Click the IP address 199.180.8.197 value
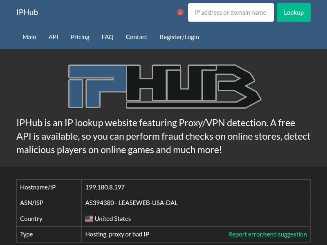This screenshot has height=245, width=327. point(105,187)
